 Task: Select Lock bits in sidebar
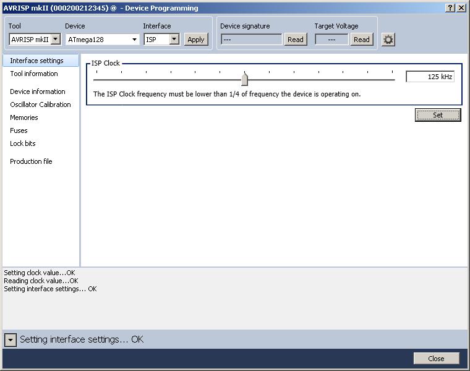pos(23,143)
